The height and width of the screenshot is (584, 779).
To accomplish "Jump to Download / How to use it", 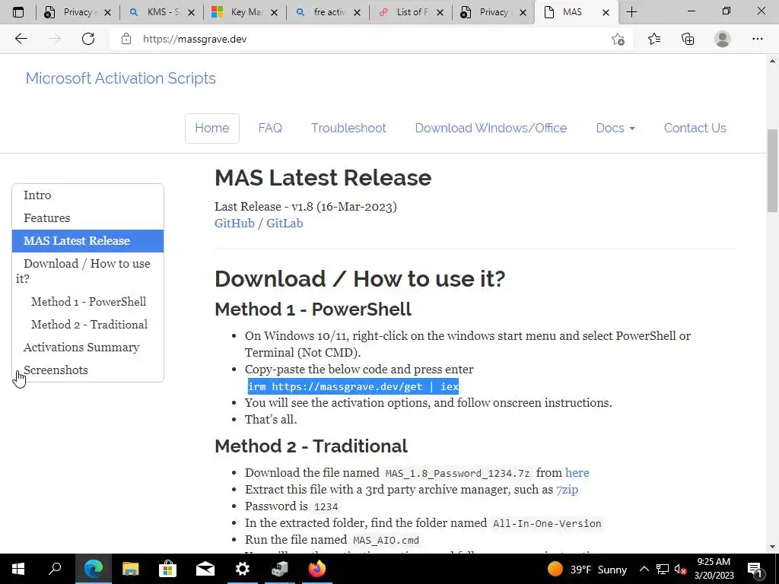I will pos(87,271).
